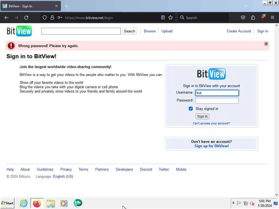Open saved logins via the key icon
This screenshot has width=279, height=209.
60,17
